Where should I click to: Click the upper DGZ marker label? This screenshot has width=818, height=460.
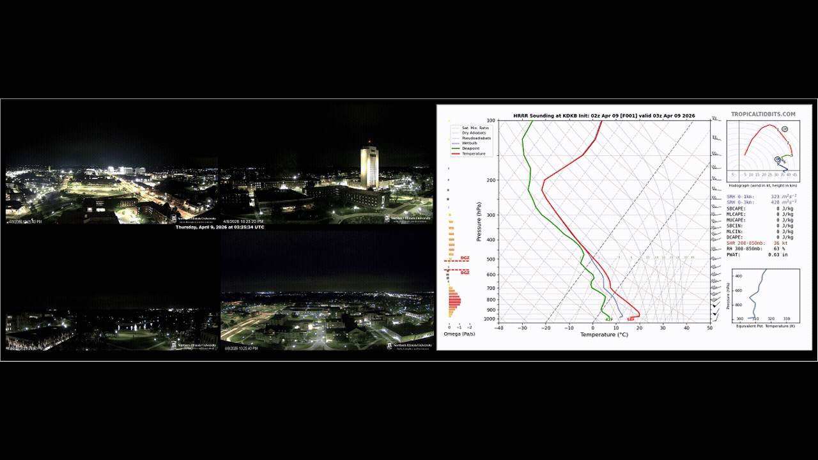coord(465,258)
